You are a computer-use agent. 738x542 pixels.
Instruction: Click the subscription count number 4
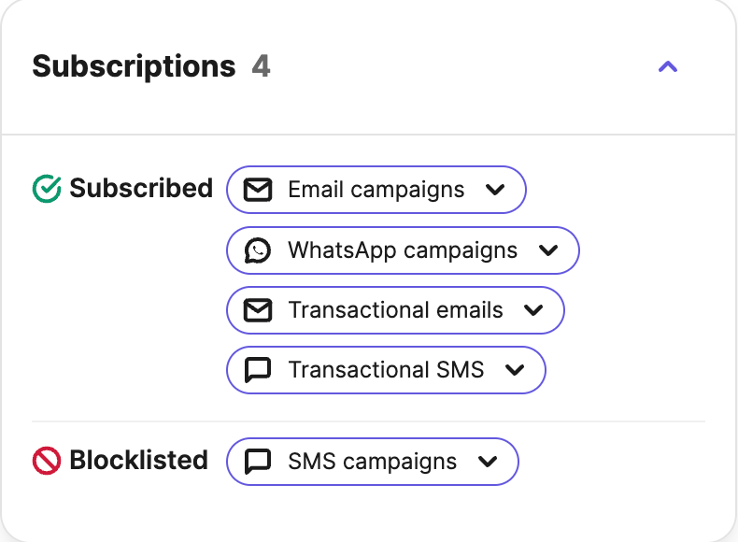click(262, 66)
